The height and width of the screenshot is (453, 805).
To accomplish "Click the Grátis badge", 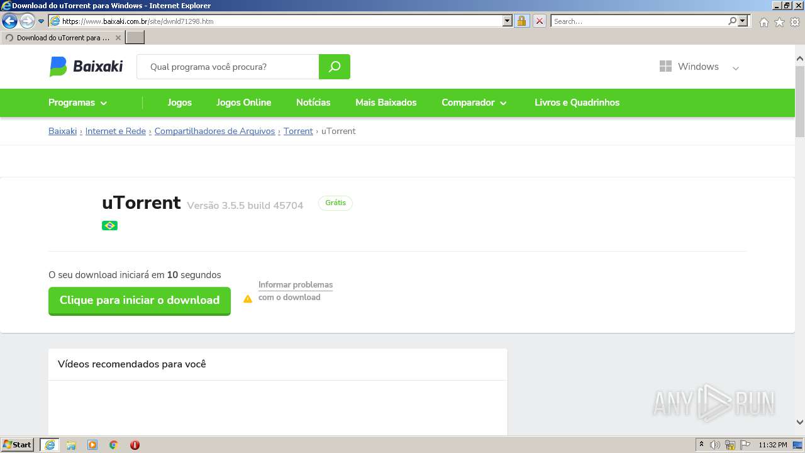I will coord(335,203).
